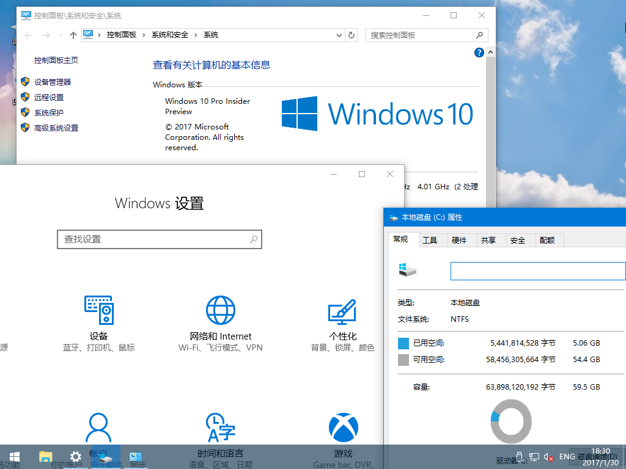Refresh the Control Panel address bar
Image resolution: width=626 pixels, height=469 pixels.
click(x=352, y=35)
